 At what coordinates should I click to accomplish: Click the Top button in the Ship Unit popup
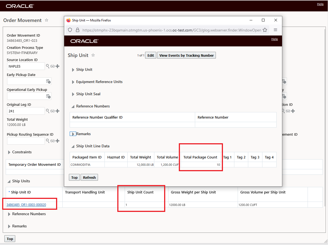(74, 177)
